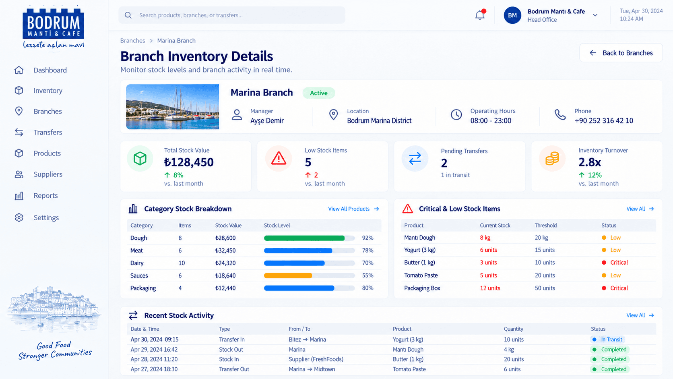Click the Marina → Midtown transfer entry

pyautogui.click(x=312, y=369)
